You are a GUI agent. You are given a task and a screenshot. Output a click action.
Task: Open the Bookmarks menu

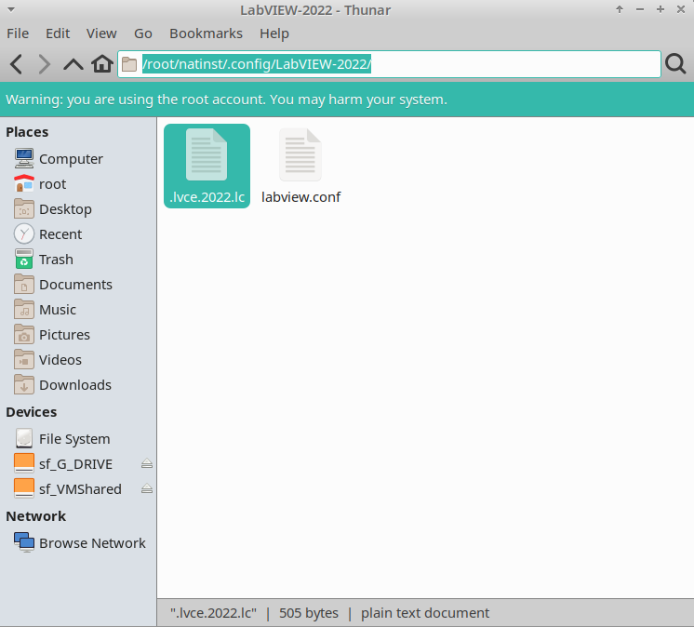click(206, 33)
